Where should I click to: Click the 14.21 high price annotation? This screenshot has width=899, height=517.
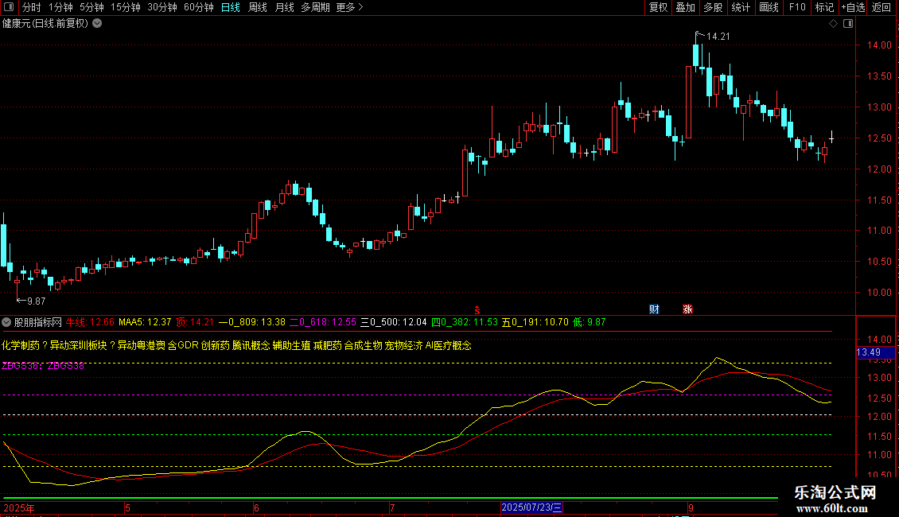718,37
